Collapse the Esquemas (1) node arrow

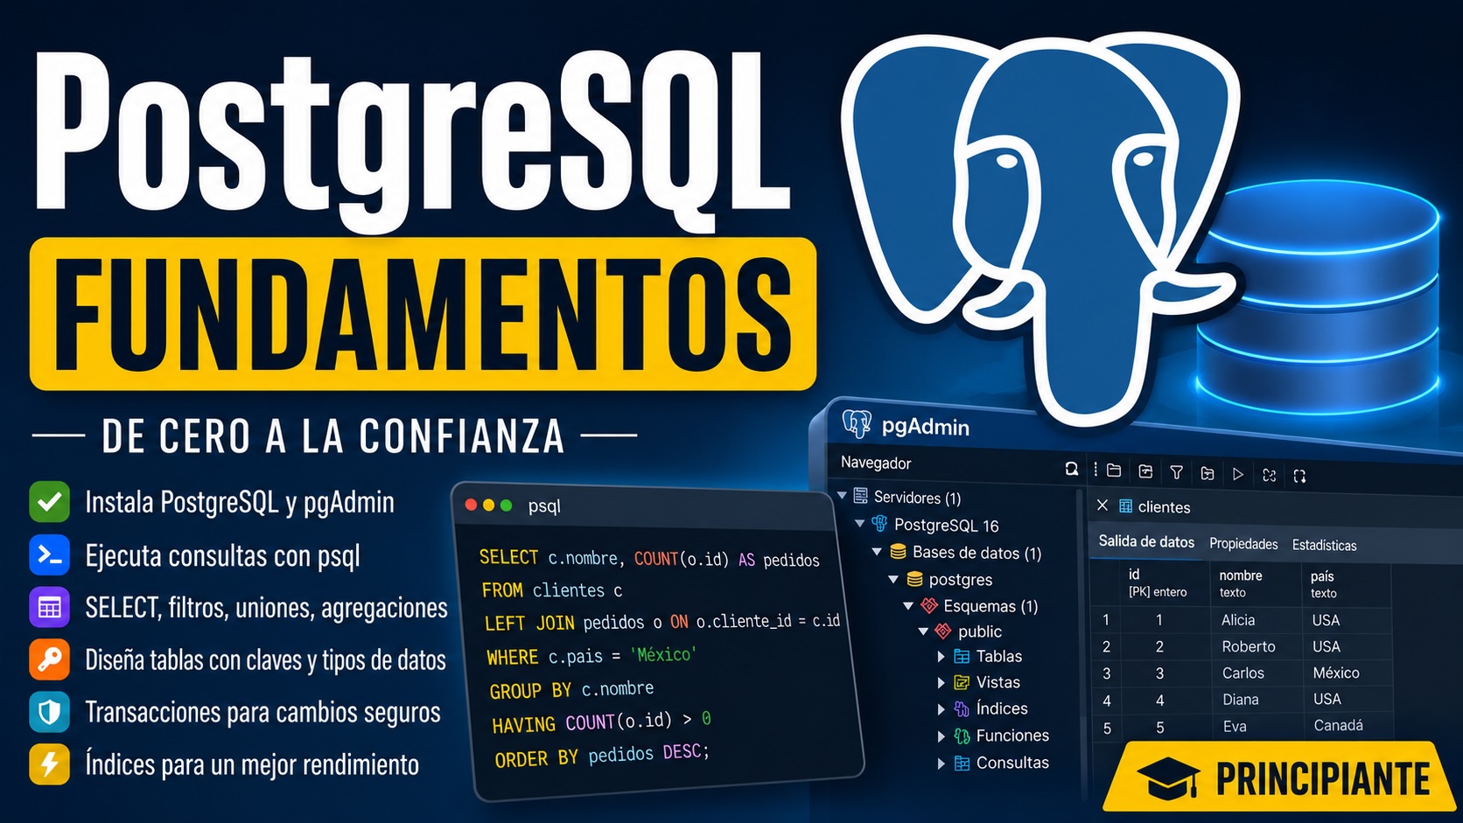(x=908, y=605)
